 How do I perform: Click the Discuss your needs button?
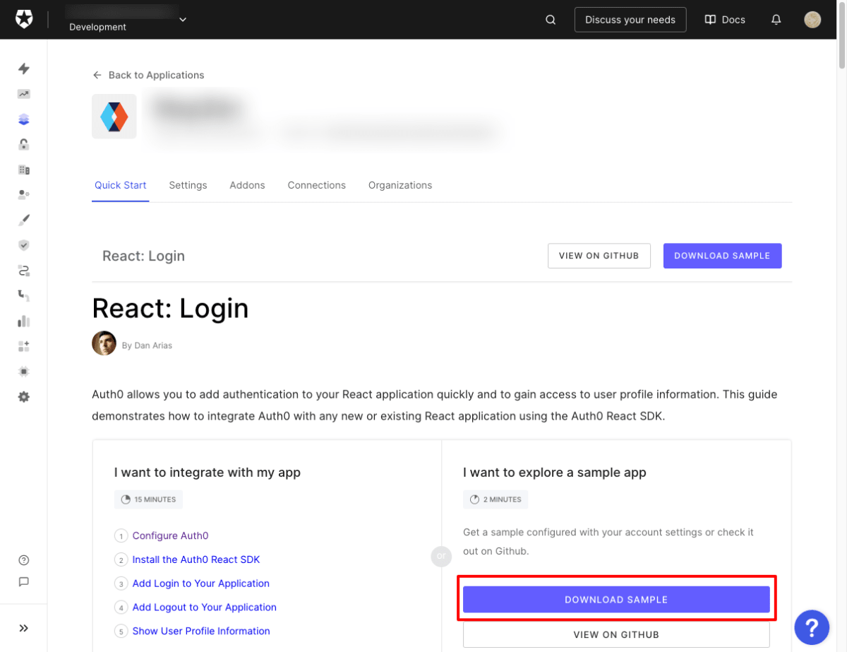(630, 20)
